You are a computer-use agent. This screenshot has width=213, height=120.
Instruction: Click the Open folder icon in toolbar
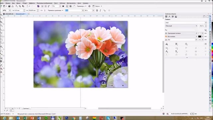pos(4,6)
